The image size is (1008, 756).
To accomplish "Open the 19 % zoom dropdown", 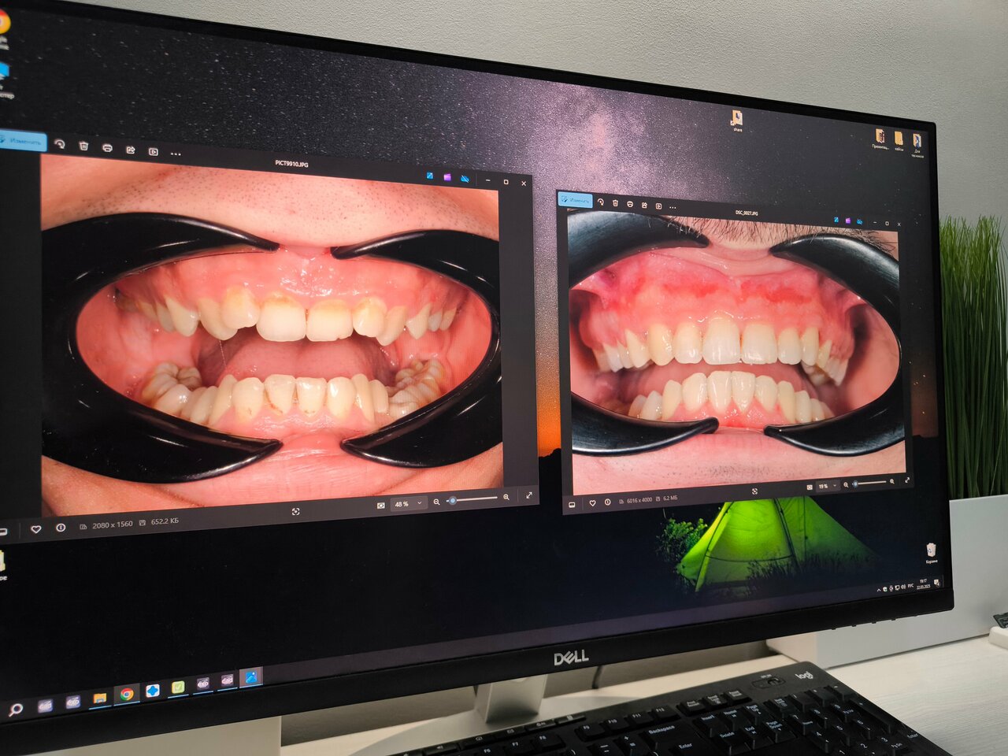I will [x=827, y=486].
